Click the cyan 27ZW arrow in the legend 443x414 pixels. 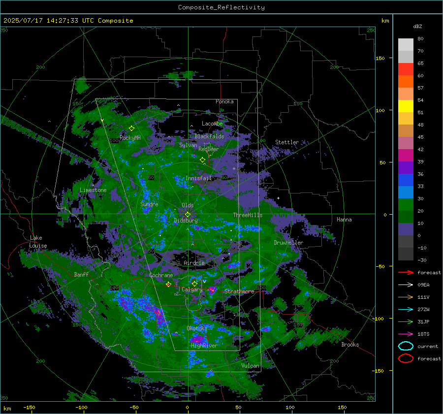point(406,310)
